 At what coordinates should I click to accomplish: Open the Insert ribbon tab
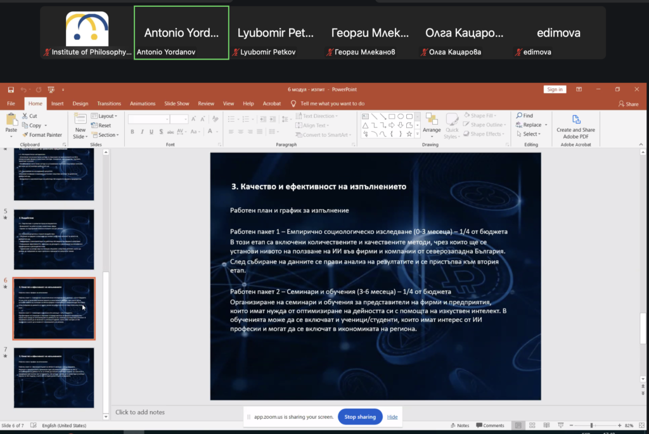point(57,103)
